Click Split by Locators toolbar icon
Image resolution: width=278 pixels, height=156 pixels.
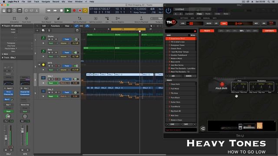tap(96, 18)
